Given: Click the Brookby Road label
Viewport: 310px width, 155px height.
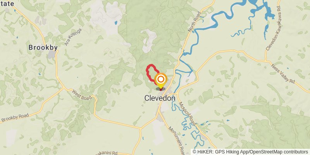Looking at the screenshot, I should [15, 117].
